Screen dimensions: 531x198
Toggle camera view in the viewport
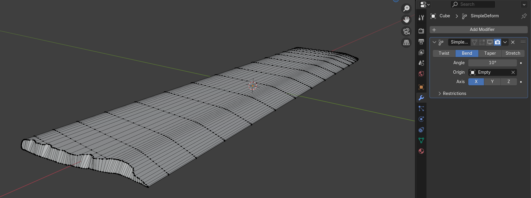click(x=406, y=31)
